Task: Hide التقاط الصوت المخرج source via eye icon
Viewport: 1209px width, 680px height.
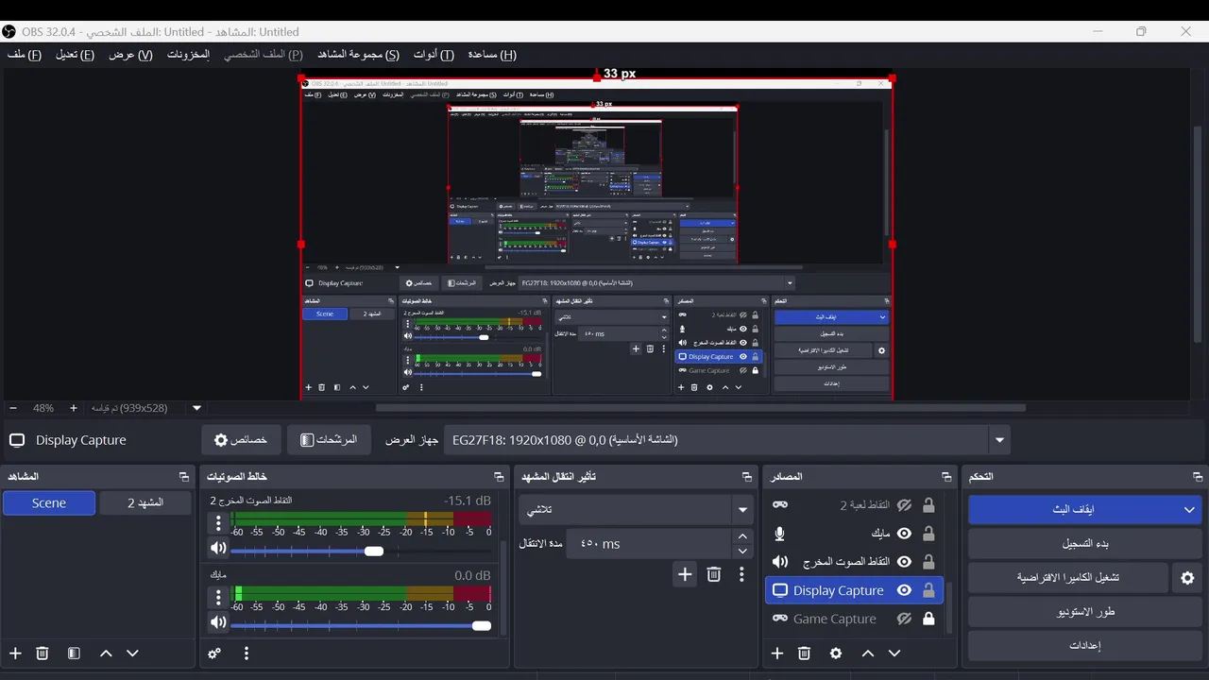Action: point(904,562)
